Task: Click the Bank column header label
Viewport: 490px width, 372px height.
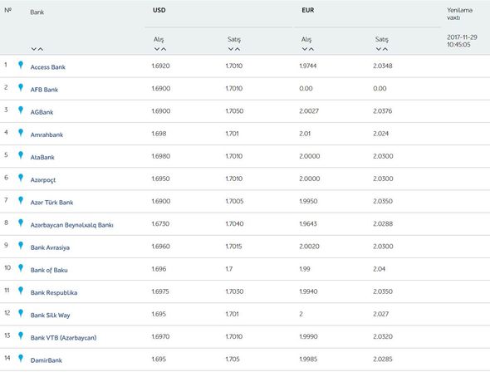Action: [37, 12]
